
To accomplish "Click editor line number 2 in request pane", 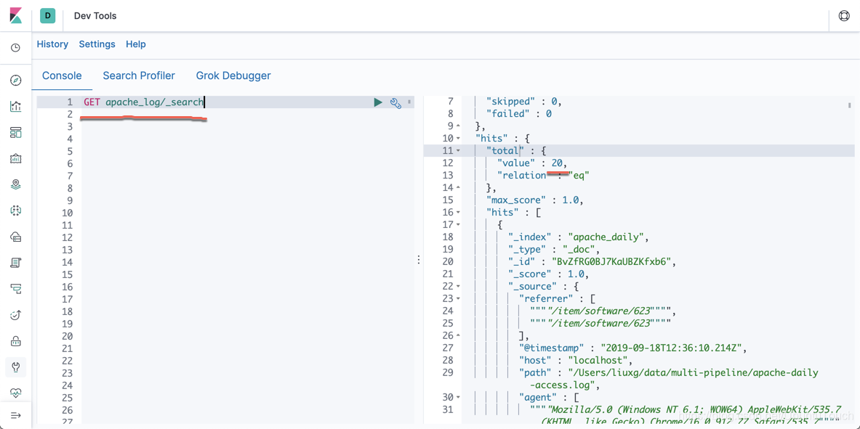I will pyautogui.click(x=69, y=114).
